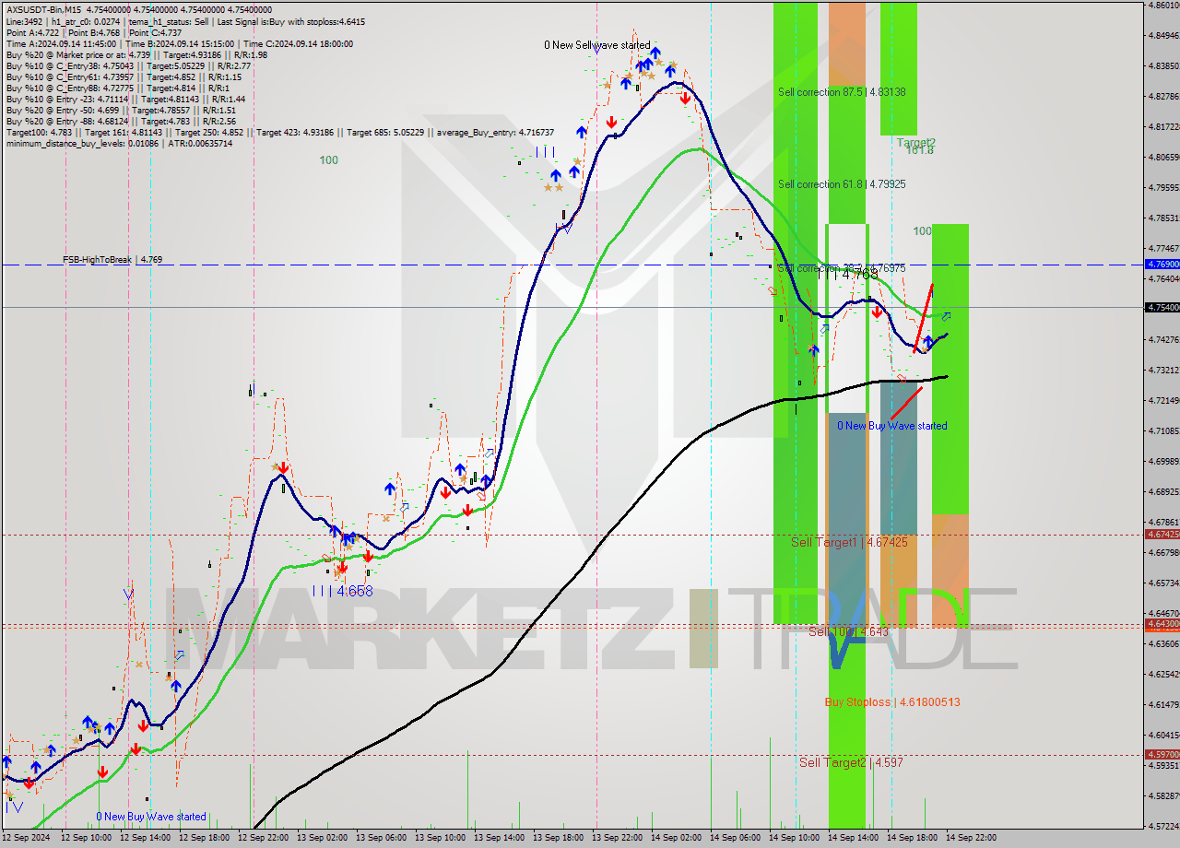1180x848 pixels.
Task: Click the Sell correction 61.8 label
Action: point(841,184)
